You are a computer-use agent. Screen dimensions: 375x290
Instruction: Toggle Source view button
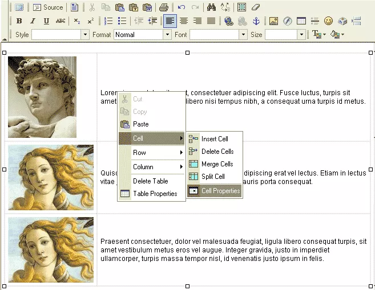tap(48, 7)
